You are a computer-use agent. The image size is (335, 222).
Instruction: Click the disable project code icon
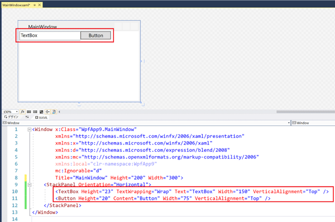(54, 112)
